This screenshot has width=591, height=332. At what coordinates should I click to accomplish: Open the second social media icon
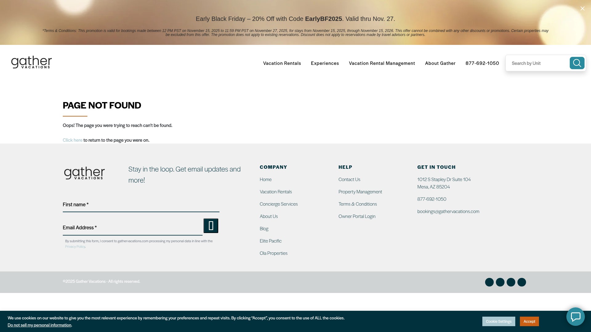click(x=500, y=282)
